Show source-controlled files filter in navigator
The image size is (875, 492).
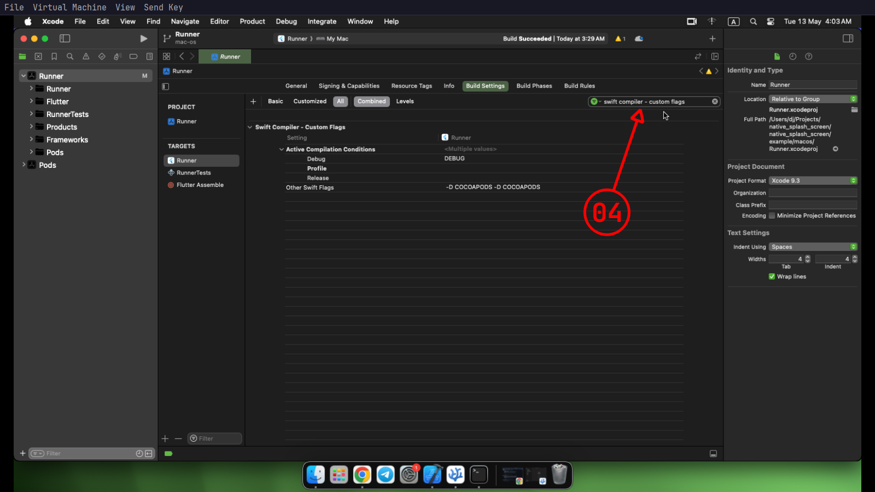tap(149, 454)
